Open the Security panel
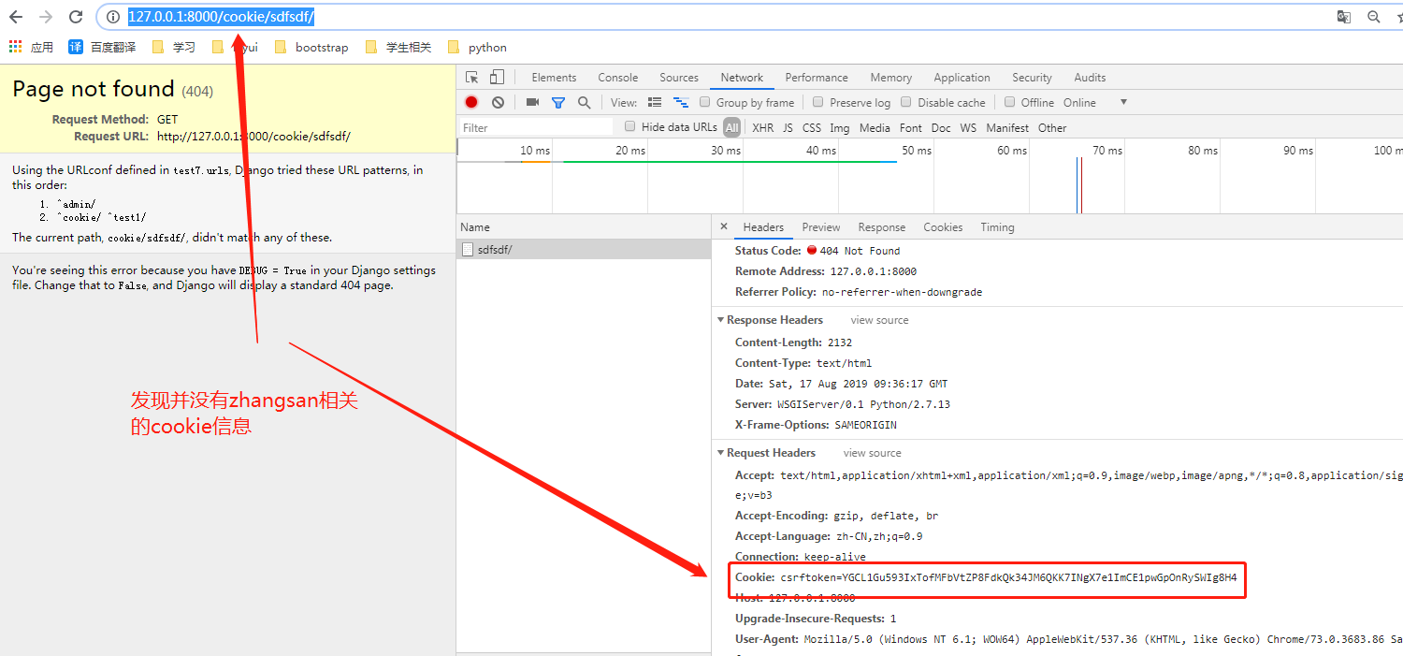The height and width of the screenshot is (656, 1403). [x=1032, y=78]
